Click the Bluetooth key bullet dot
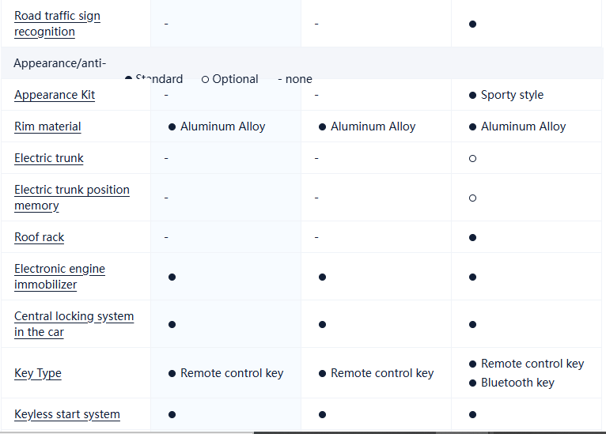 coord(472,383)
